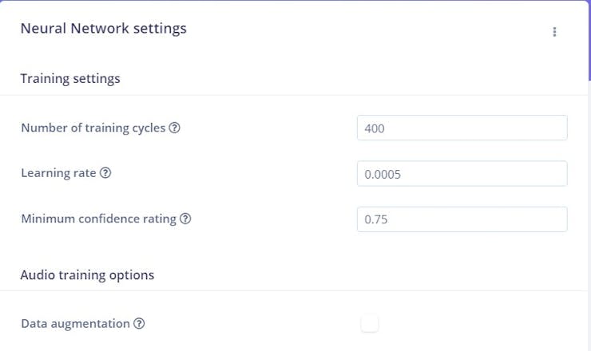Click the Audio training options heading

point(87,275)
